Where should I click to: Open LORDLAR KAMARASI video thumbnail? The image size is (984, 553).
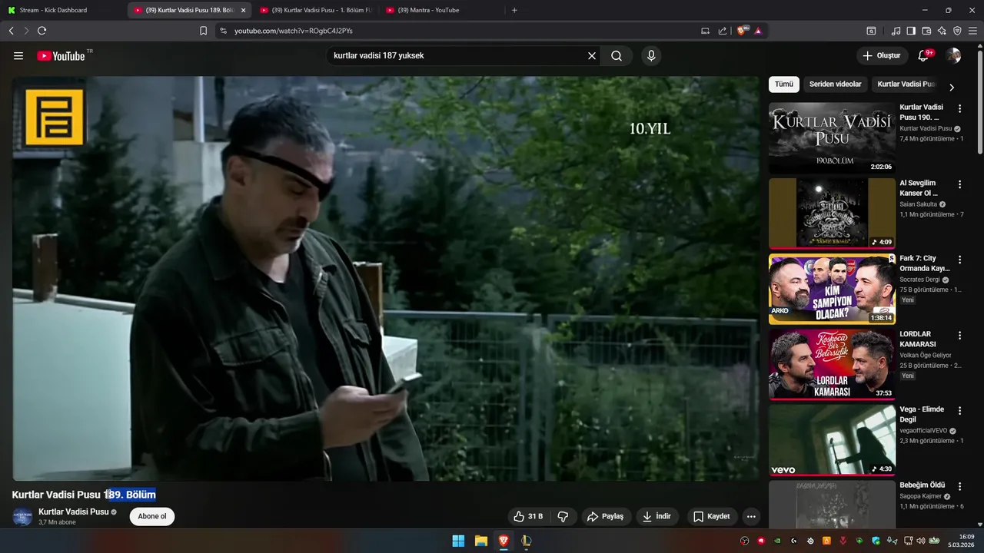pyautogui.click(x=832, y=365)
